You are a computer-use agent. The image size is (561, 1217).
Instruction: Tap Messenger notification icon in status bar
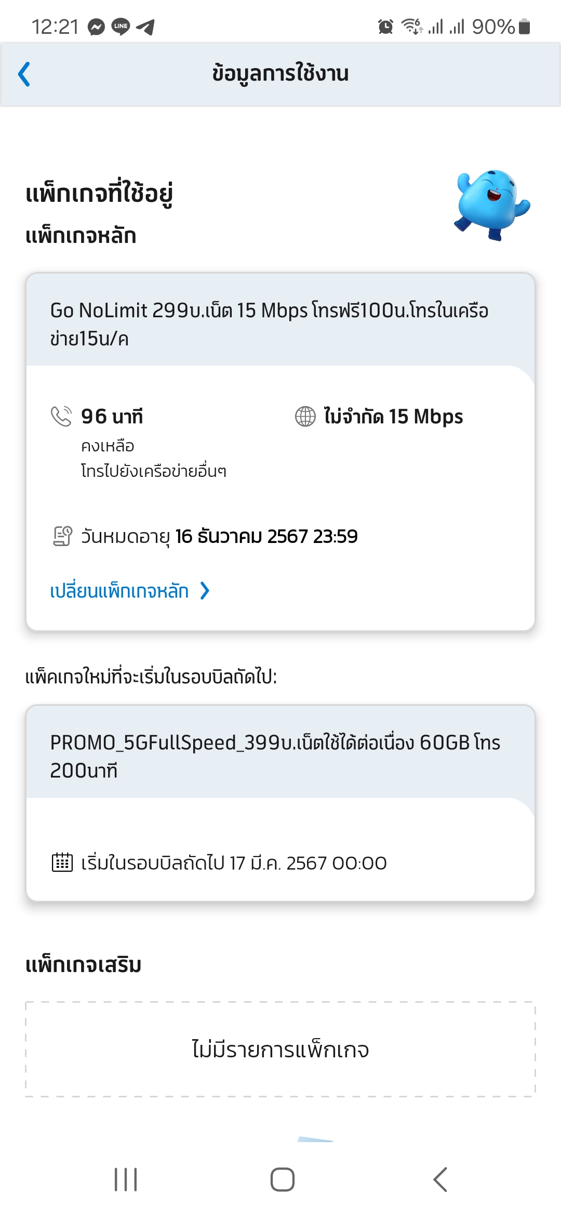pos(96,27)
